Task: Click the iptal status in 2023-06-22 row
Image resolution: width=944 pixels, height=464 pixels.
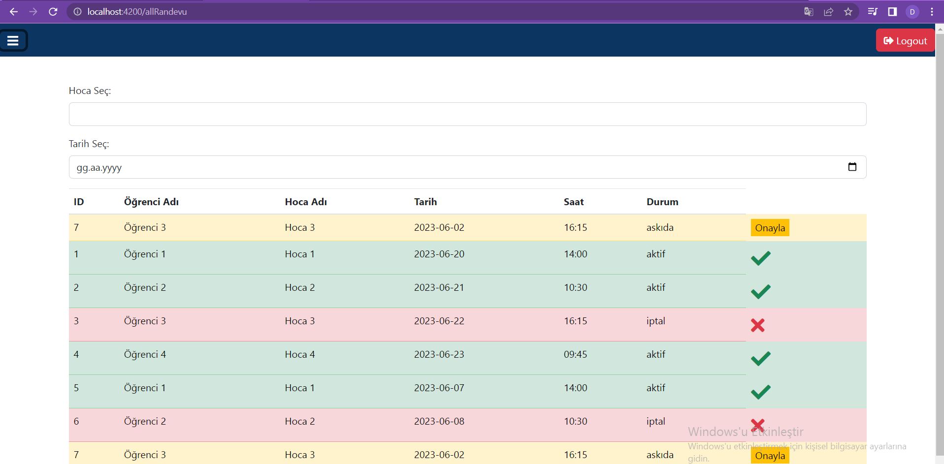Action: coord(656,321)
